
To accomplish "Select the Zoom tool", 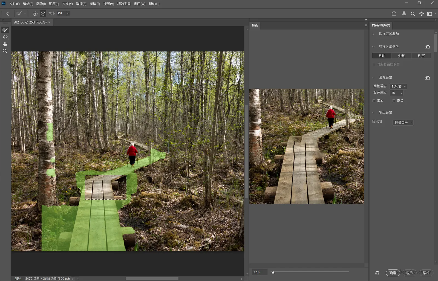I will (x=5, y=51).
